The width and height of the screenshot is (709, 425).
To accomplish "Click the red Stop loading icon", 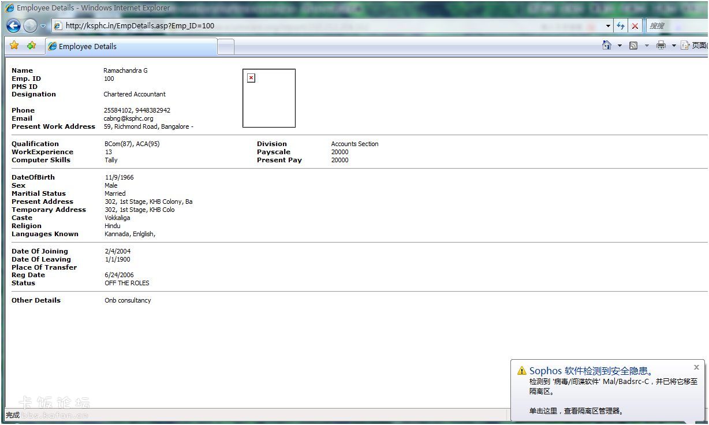I will (635, 26).
